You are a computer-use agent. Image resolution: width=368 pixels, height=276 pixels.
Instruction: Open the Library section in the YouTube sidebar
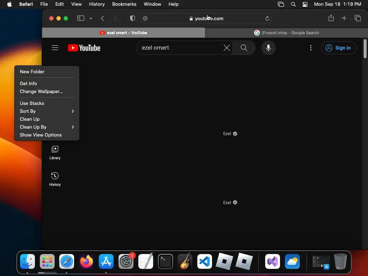tap(55, 153)
